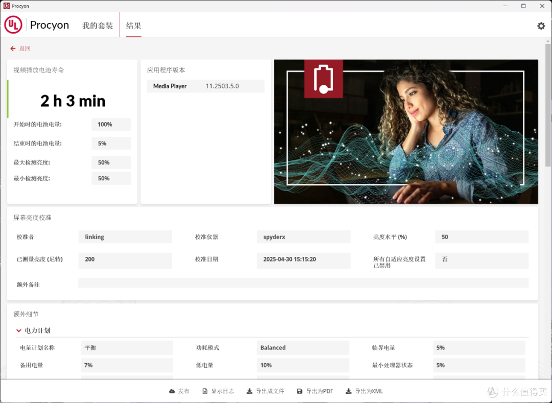Click the UL circular logo
Screen dimensions: 552x403
coord(13,25)
